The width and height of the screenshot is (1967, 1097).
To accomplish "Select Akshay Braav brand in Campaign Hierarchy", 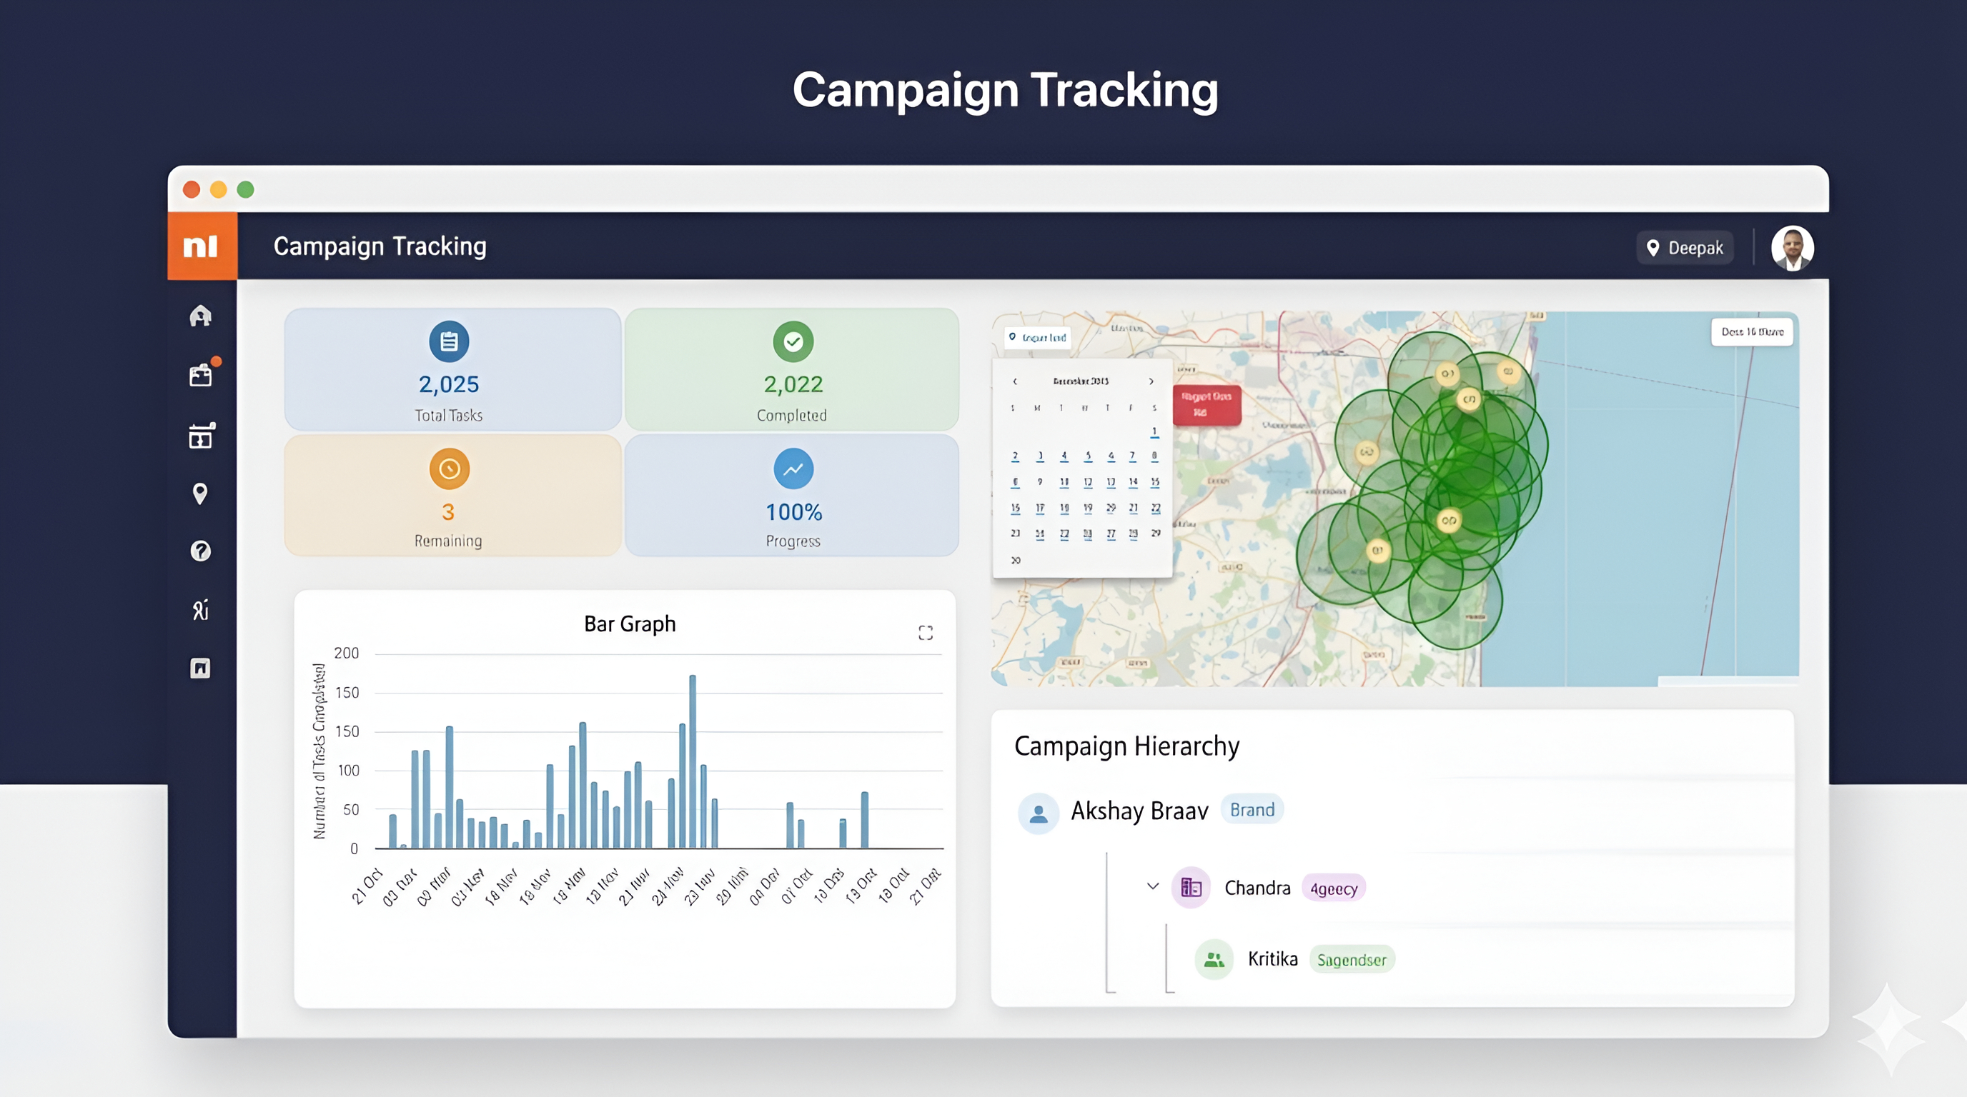I will (1139, 810).
